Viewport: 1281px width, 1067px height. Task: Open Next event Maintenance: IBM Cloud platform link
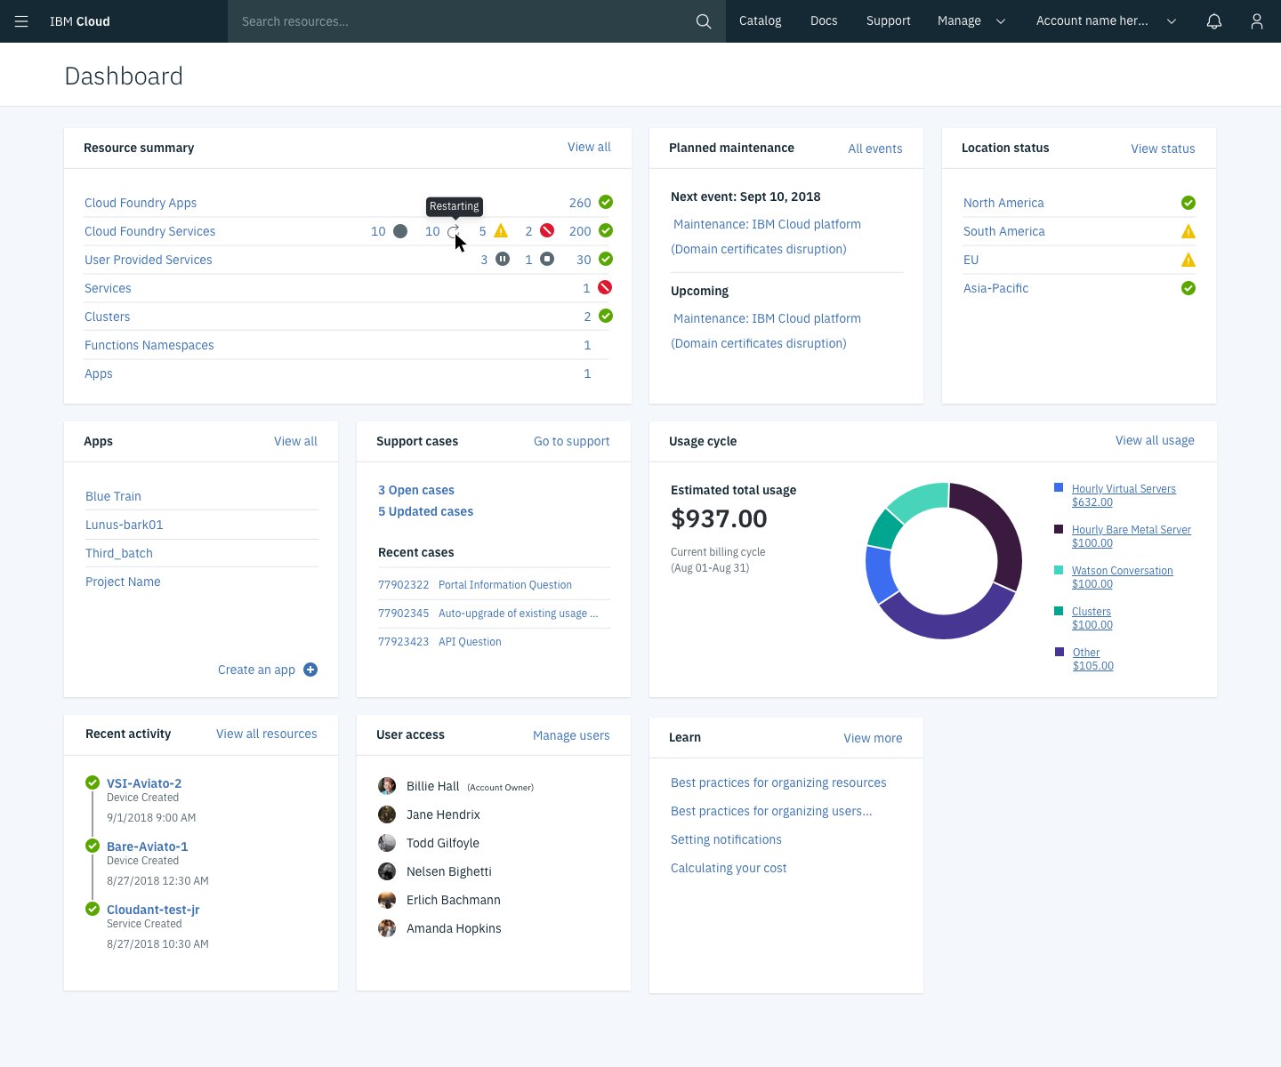[767, 224]
